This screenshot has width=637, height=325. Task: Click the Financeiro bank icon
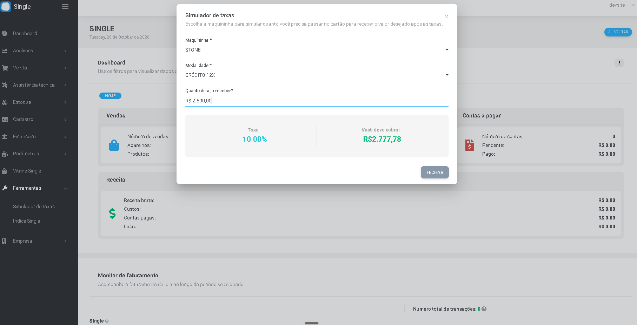(x=5, y=136)
